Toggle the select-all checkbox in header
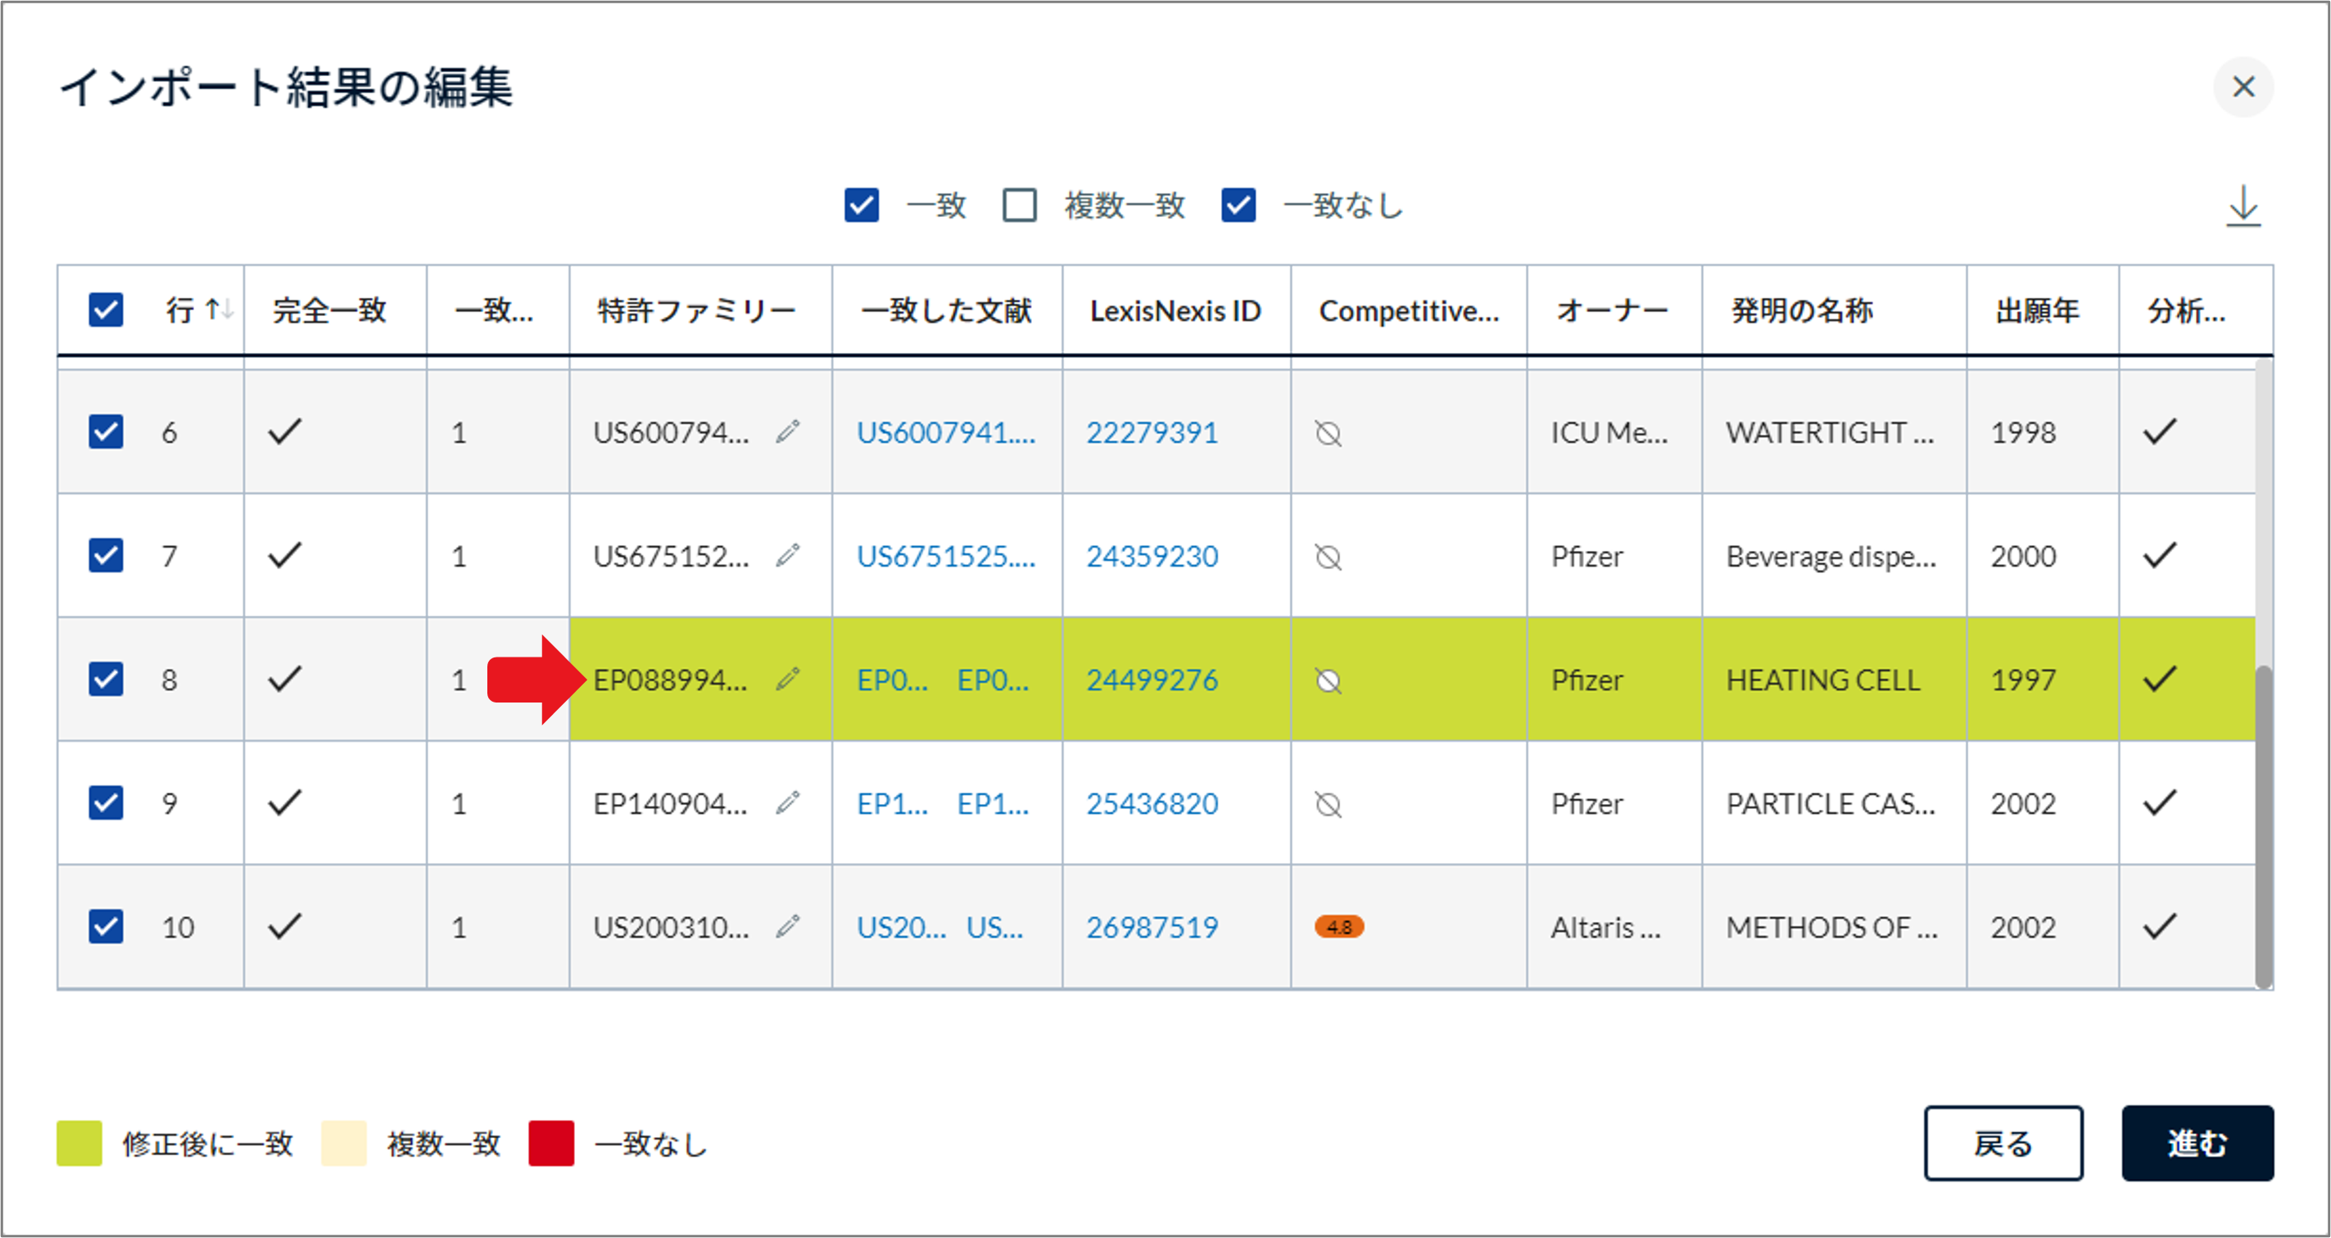Screen dimensions: 2331x1238 click(x=105, y=310)
